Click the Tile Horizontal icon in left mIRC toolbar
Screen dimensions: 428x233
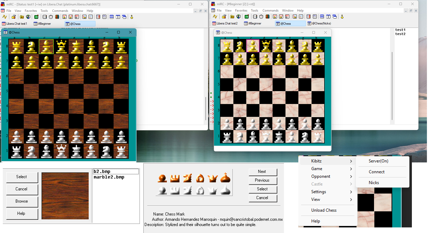(111, 17)
